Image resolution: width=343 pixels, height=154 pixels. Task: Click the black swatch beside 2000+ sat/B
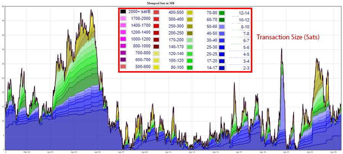(x=123, y=11)
